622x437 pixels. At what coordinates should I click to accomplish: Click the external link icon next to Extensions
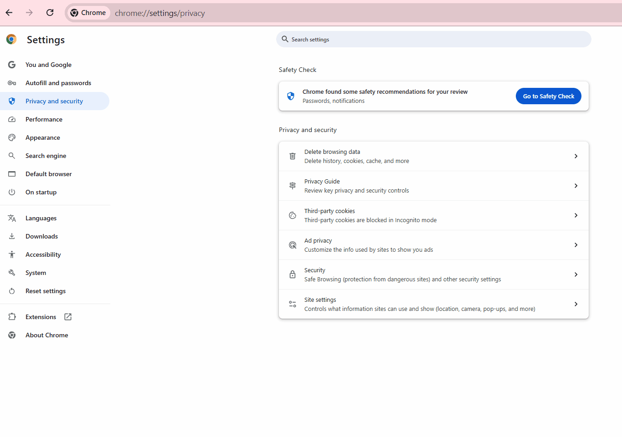(68, 317)
